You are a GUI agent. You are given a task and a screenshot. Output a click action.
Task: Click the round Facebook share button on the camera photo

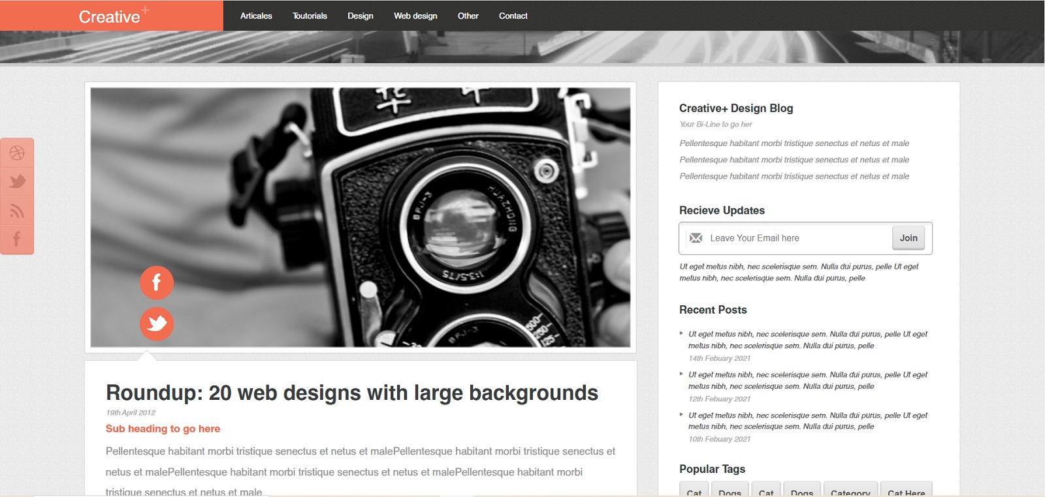[x=157, y=282]
